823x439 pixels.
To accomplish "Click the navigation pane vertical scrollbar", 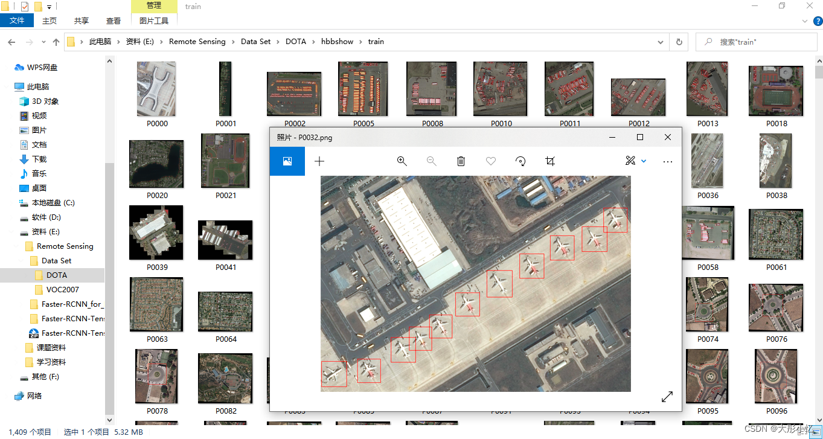I will tap(109, 287).
